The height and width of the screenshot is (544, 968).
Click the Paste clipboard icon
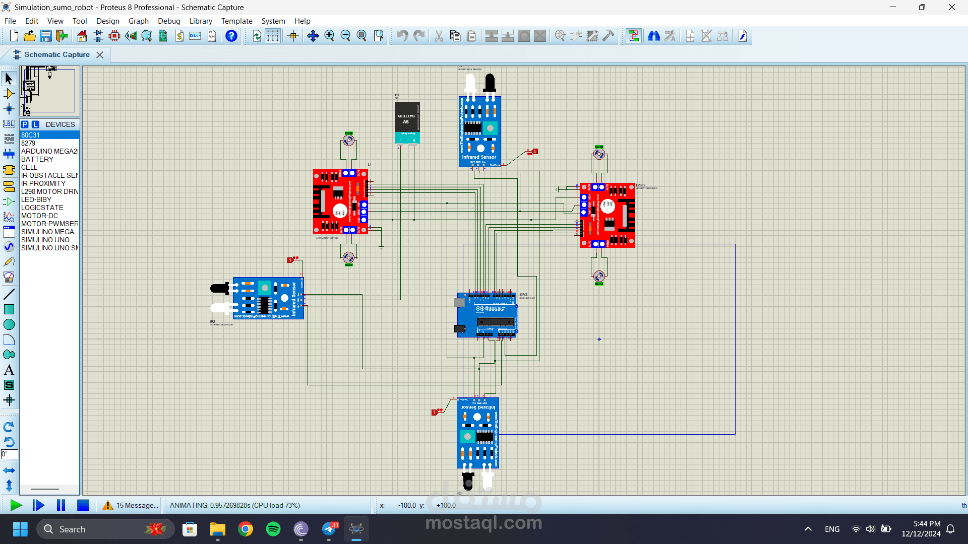pos(471,36)
